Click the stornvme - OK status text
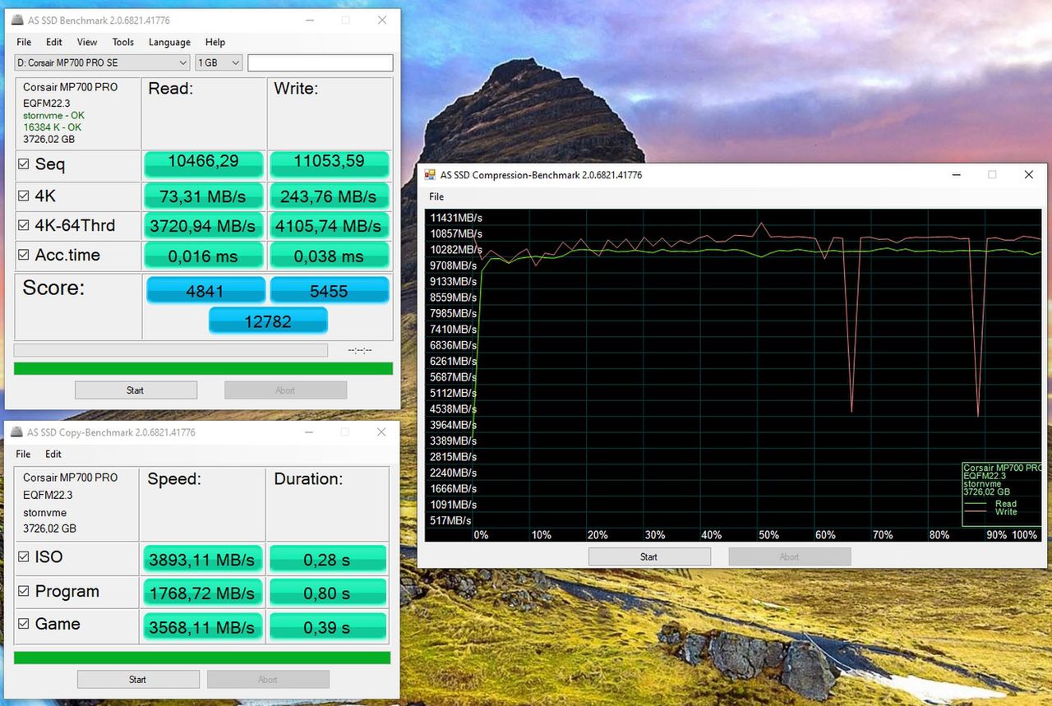 coord(52,116)
